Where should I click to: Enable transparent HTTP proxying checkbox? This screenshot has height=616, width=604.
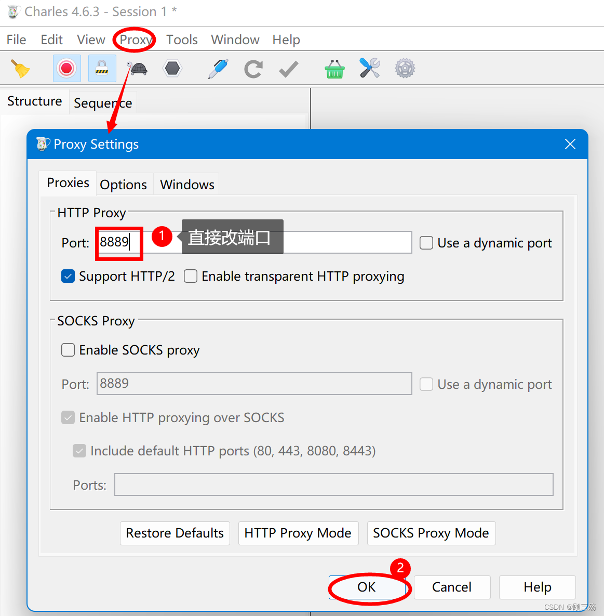click(x=191, y=276)
